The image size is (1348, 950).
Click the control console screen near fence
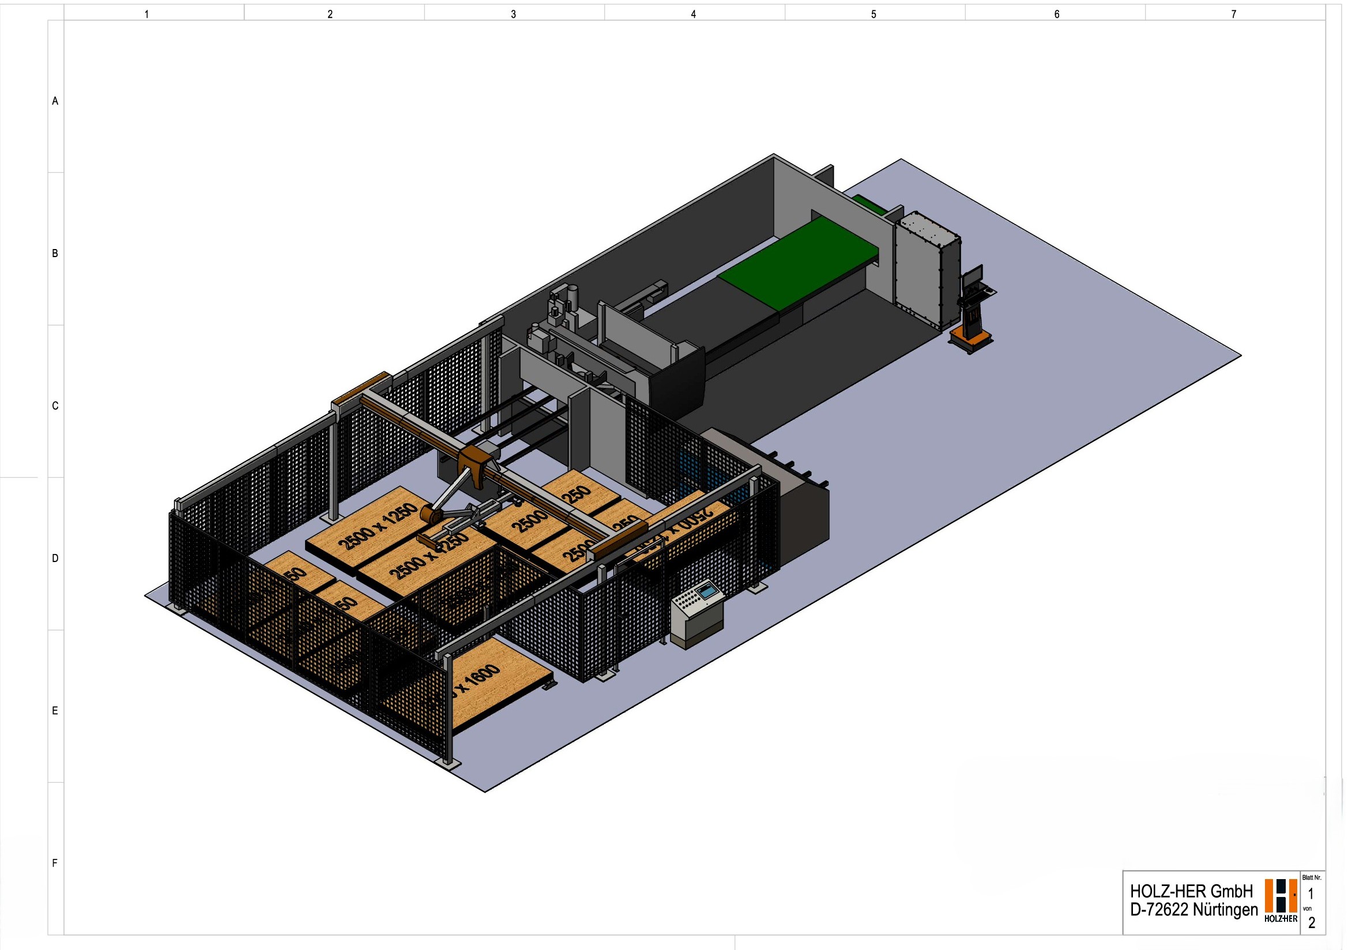pyautogui.click(x=709, y=591)
